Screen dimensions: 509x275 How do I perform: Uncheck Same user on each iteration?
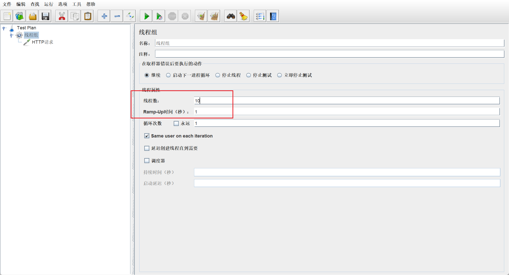(x=147, y=136)
